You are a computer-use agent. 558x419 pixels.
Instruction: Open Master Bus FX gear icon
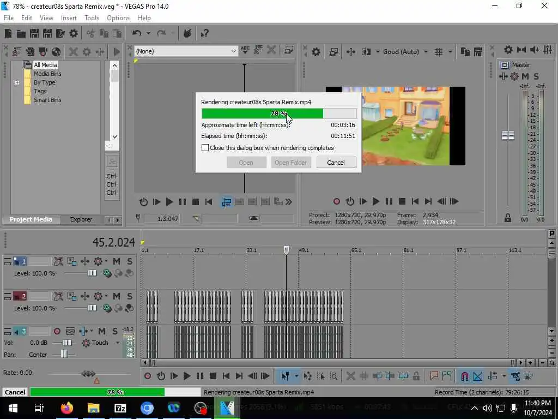click(508, 50)
